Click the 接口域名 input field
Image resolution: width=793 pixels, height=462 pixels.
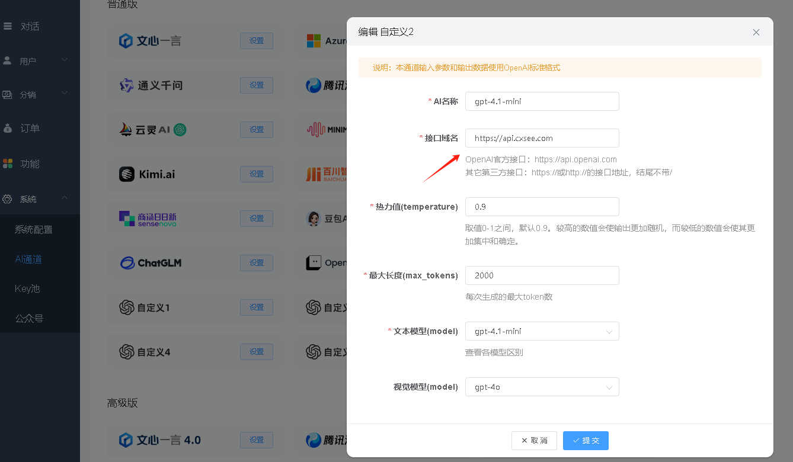542,138
